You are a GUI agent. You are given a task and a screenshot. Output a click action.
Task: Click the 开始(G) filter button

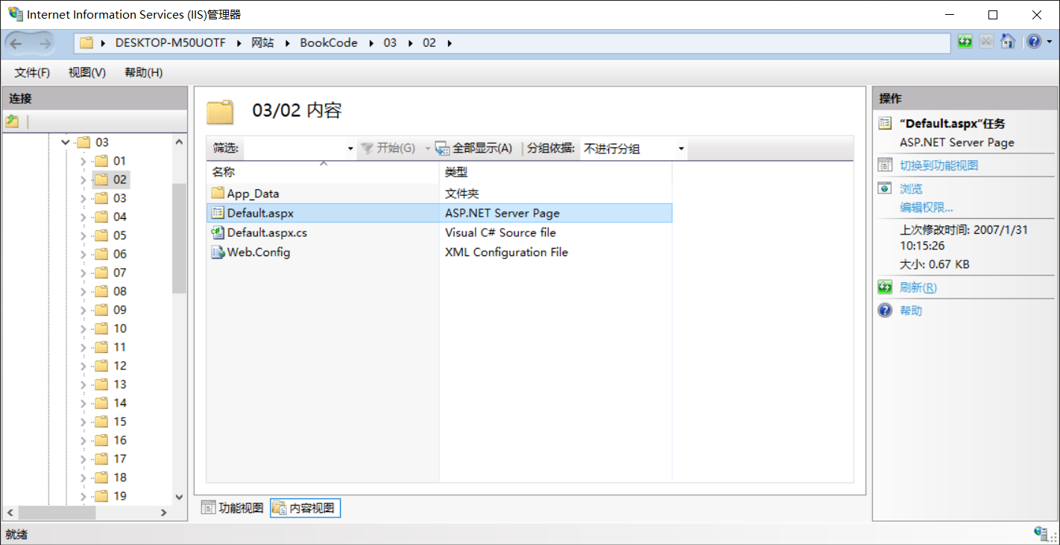(388, 148)
